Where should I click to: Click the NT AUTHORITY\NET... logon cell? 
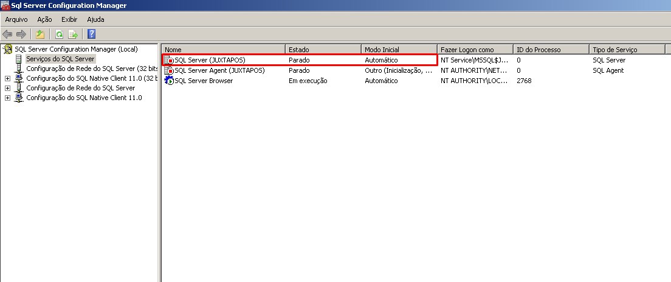point(474,70)
